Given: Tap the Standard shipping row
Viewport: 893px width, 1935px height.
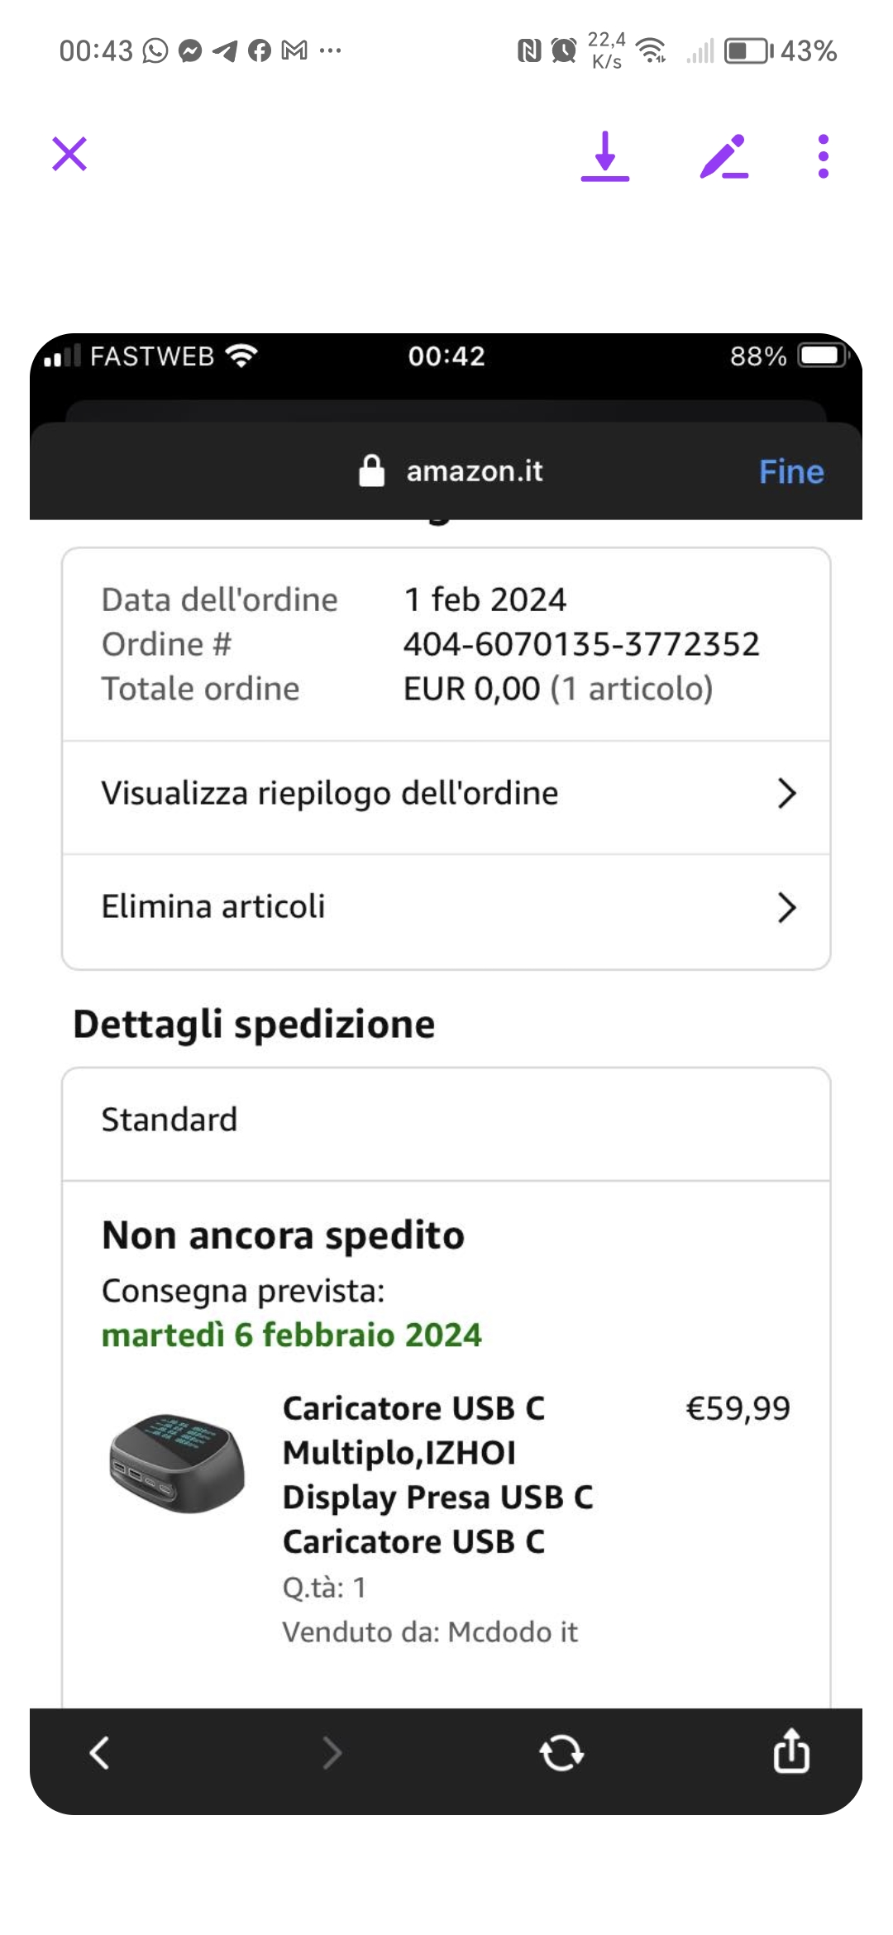Looking at the screenshot, I should 446,1120.
